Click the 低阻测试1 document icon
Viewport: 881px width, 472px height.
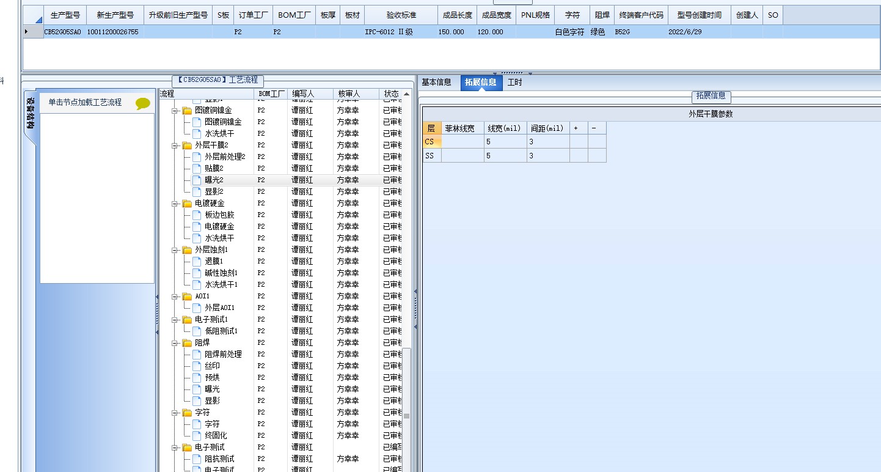click(x=197, y=331)
